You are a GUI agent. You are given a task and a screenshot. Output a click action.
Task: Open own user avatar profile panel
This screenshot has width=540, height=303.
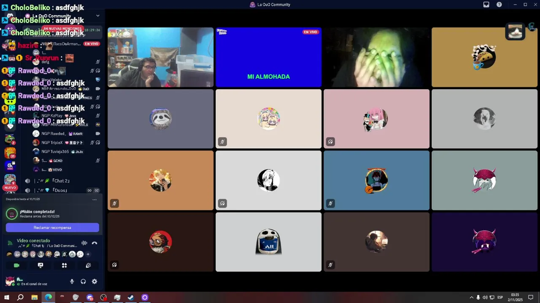click(10, 281)
